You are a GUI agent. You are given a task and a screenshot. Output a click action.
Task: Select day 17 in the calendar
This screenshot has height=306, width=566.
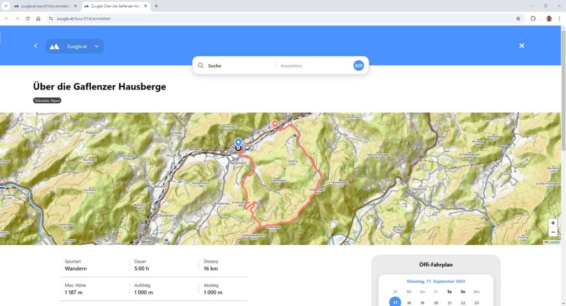coord(395,302)
